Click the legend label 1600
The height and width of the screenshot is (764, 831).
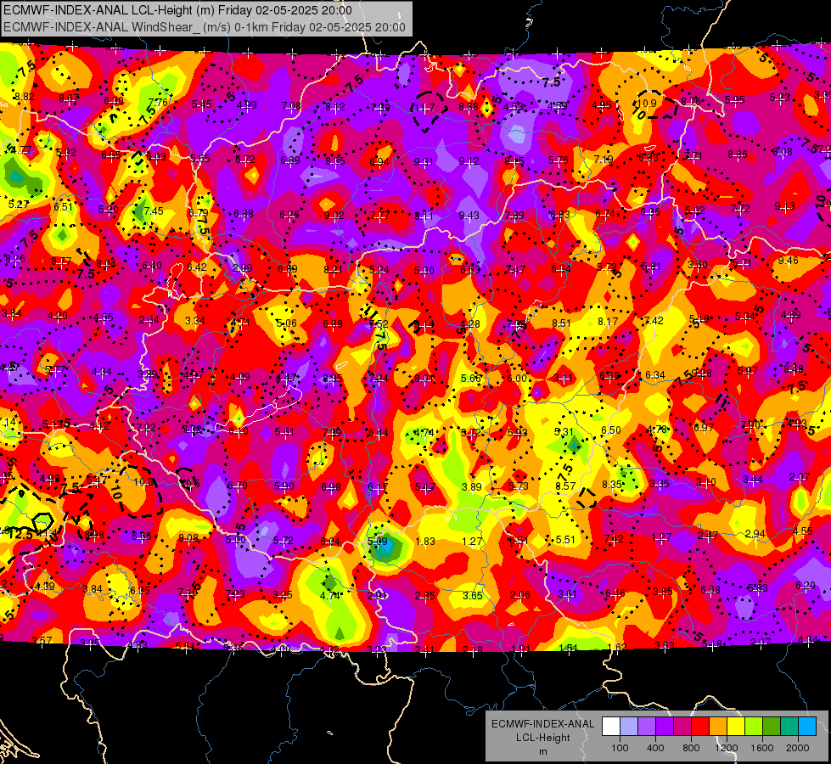[x=761, y=748]
